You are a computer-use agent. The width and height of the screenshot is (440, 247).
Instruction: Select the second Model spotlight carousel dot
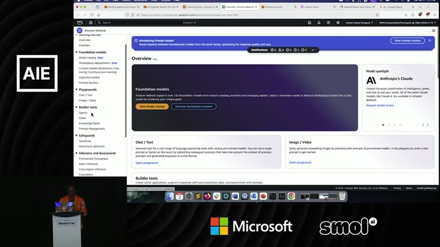point(389,125)
